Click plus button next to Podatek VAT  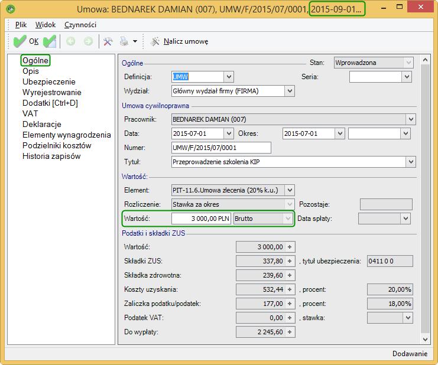point(290,318)
